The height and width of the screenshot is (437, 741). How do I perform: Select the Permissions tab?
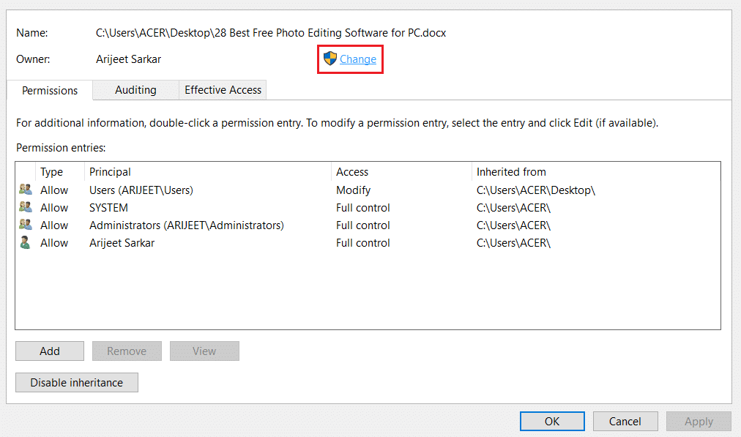tap(50, 90)
